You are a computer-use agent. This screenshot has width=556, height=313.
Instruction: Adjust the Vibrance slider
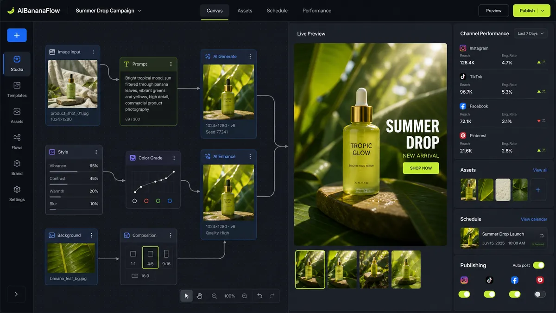click(74, 172)
